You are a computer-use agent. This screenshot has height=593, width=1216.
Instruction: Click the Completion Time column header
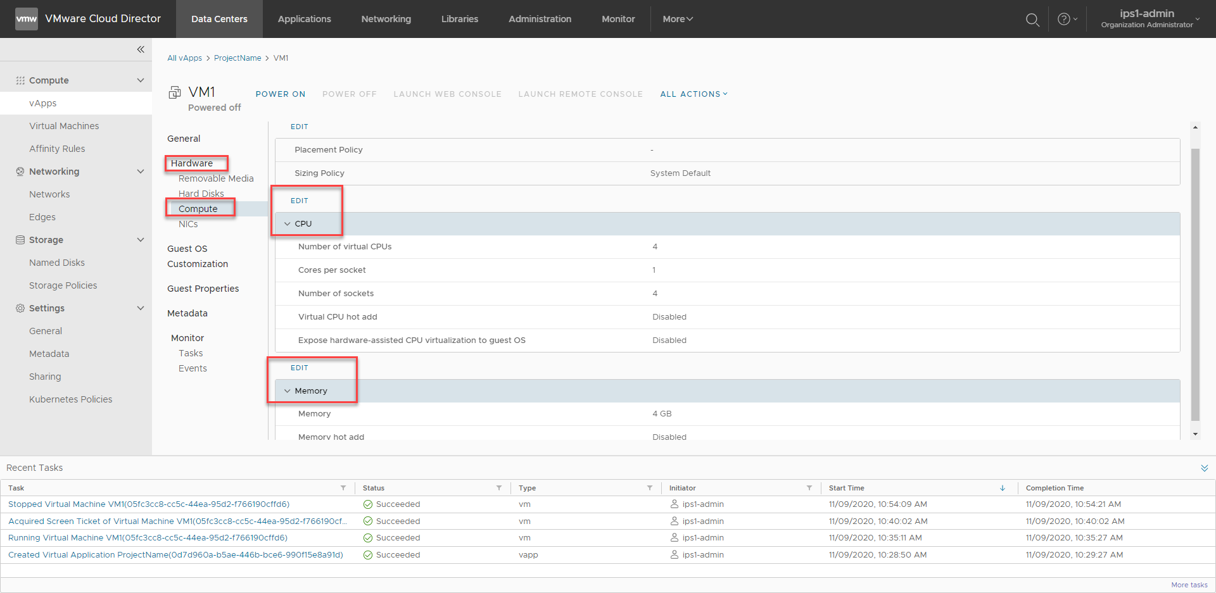1054,488
